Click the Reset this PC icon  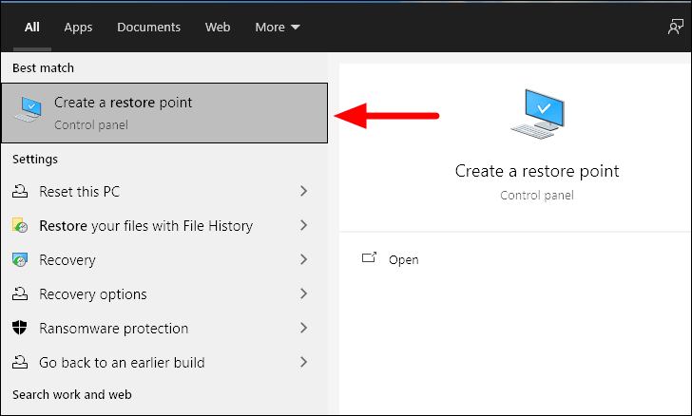[x=20, y=192]
